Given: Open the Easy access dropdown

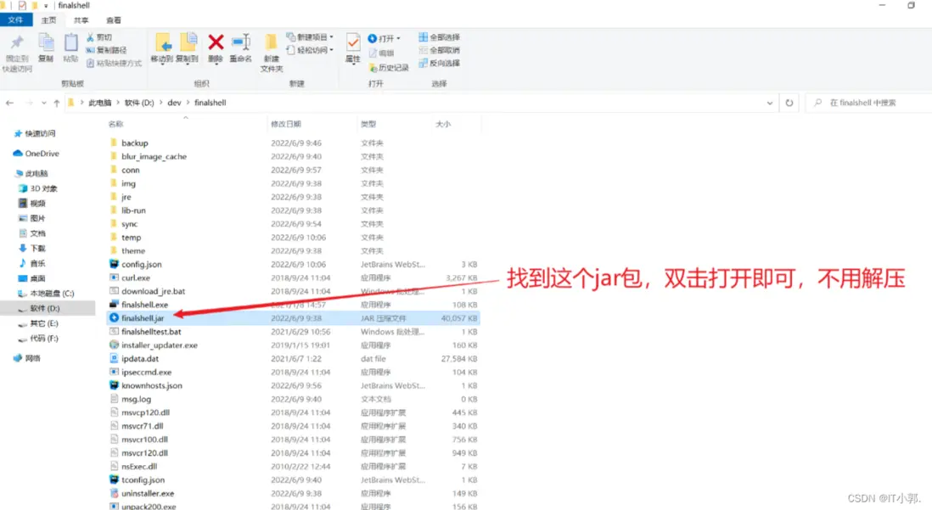Looking at the screenshot, I should pos(311,50).
